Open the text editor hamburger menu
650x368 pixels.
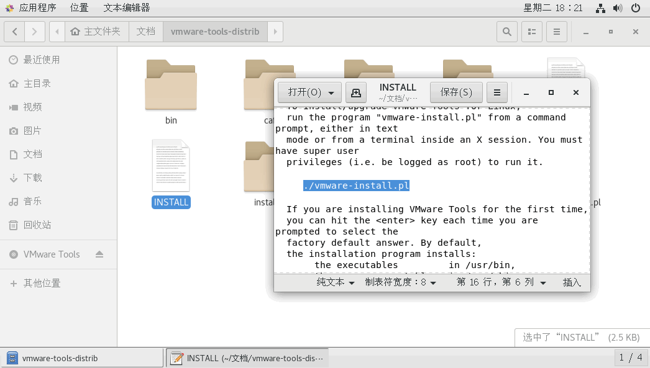coord(497,92)
